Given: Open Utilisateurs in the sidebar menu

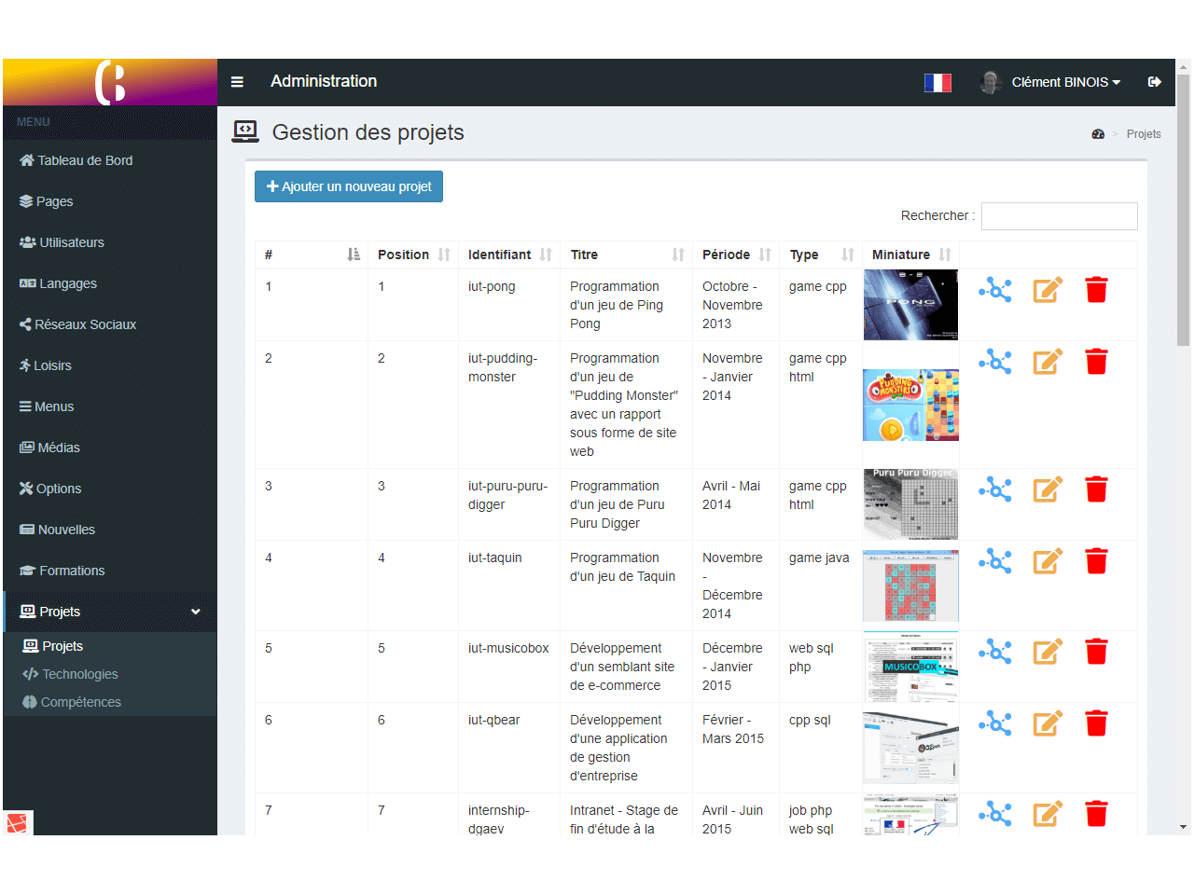Looking at the screenshot, I should point(71,242).
